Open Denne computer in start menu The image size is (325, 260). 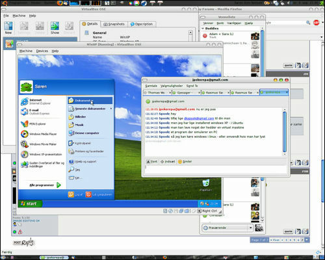[84, 133]
